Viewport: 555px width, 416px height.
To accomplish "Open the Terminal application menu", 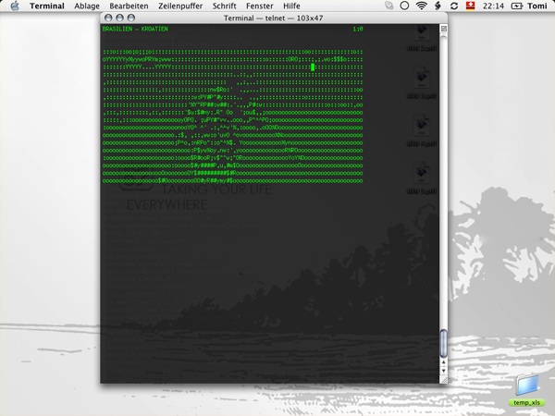I will [x=47, y=6].
